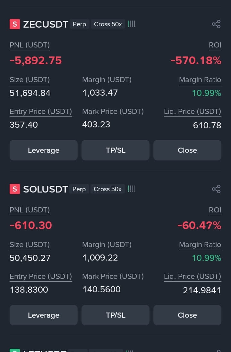Open the ZECUSDT pair title
Image resolution: width=231 pixels, height=352 pixels.
coord(46,24)
